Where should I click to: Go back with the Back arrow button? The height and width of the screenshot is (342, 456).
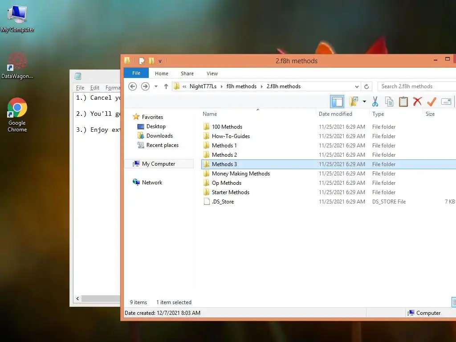[132, 86]
